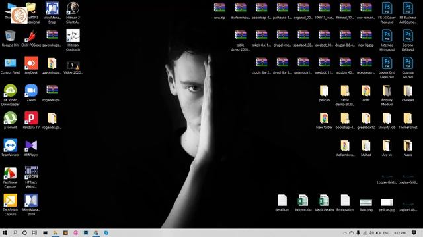423x237 pixels.
Task: Select the pelican.jpg image thumbnail
Action: 387,205
